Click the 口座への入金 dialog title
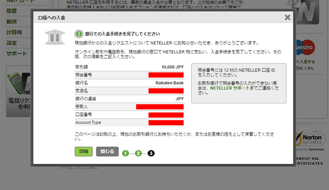The width and height of the screenshot is (329, 190). [x=52, y=18]
